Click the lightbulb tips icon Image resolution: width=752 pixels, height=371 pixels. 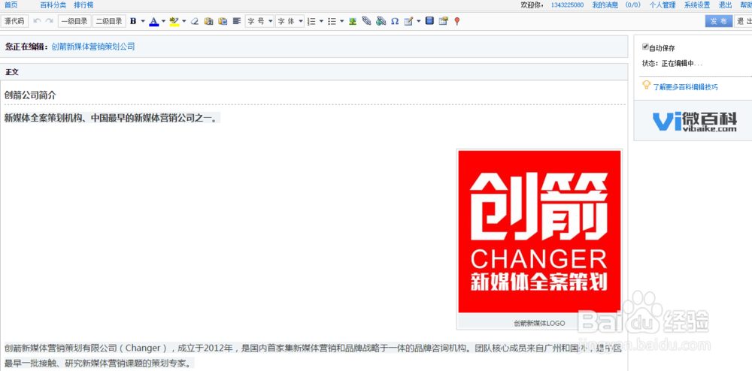(646, 85)
